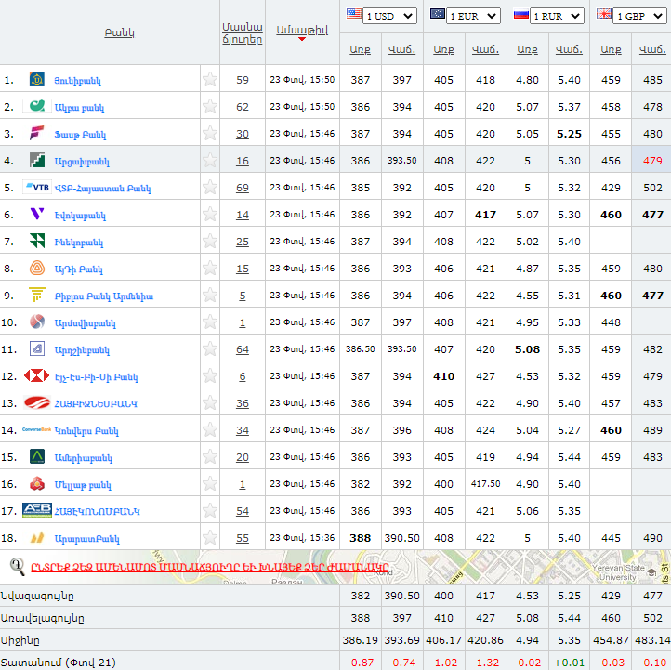Viewport: 671px width, 670px height.
Task: Click the Byblos Bank logo in row 9
Action: [x=37, y=295]
